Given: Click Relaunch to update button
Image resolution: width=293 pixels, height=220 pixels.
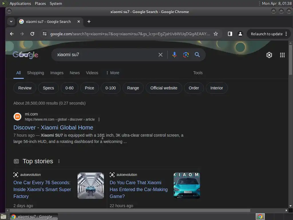Looking at the screenshot, I should click(x=266, y=34).
